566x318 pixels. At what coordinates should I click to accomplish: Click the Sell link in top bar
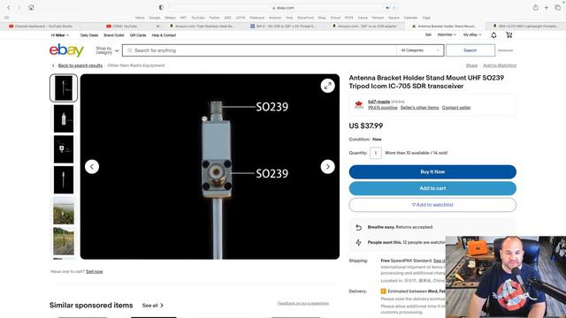point(428,34)
